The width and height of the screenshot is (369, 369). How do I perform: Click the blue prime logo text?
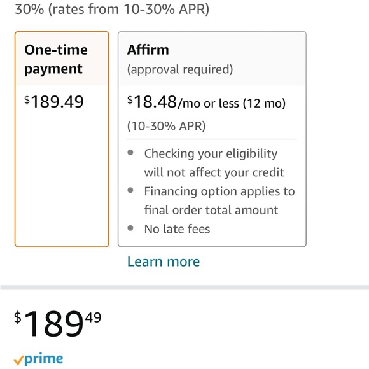pos(43,359)
